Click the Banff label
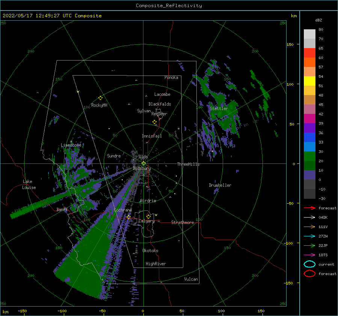338x316 pixels. pyautogui.click(x=62, y=210)
